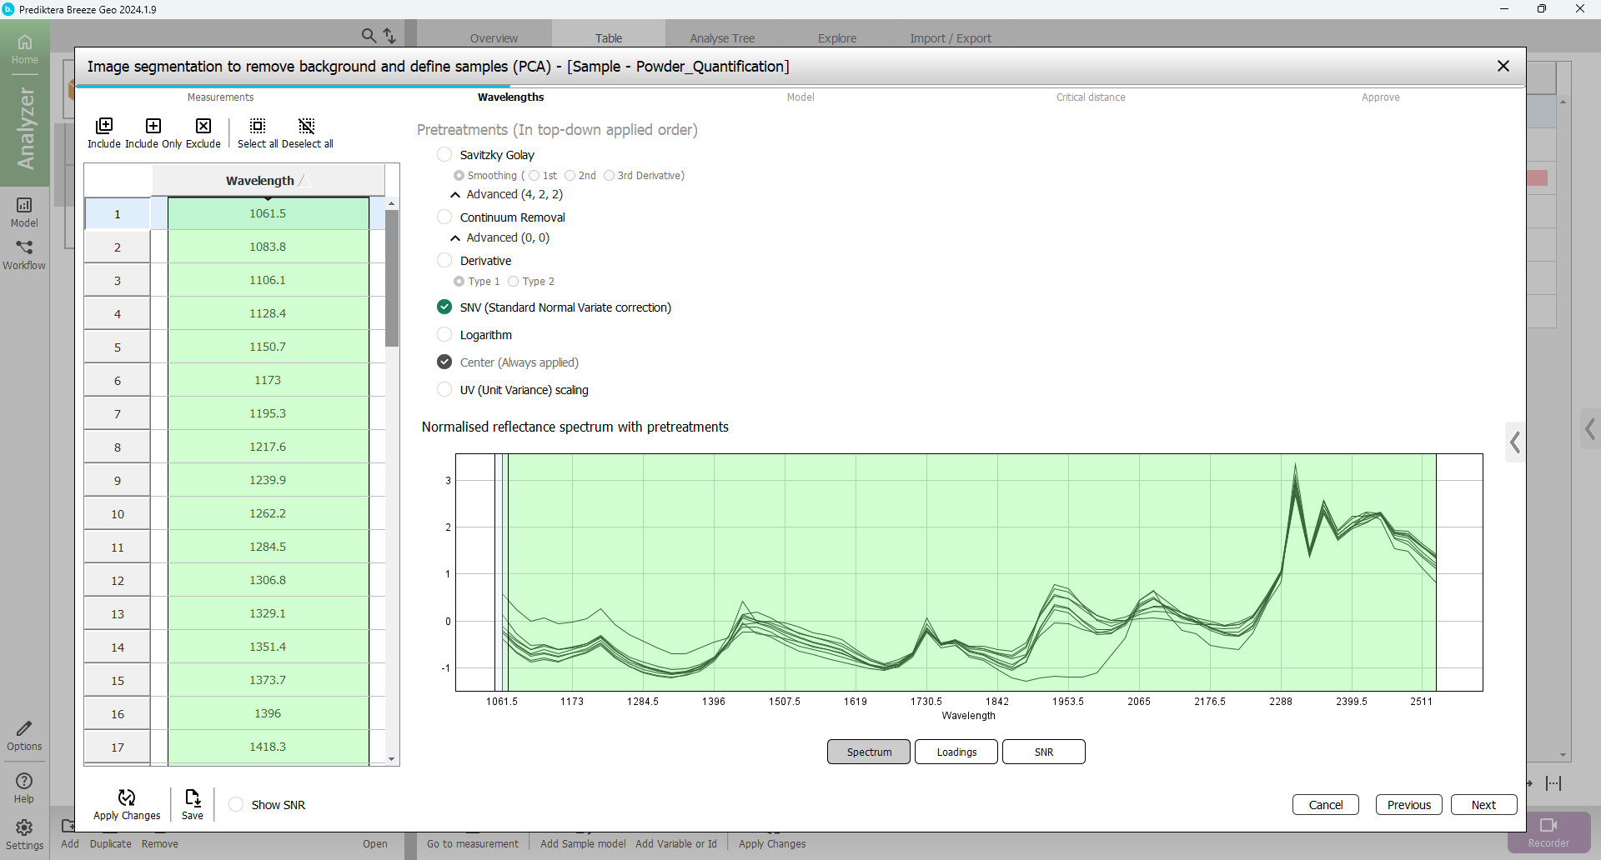Click the Exclude wavelengths icon
Screen dimensions: 1601x860
coord(203,127)
